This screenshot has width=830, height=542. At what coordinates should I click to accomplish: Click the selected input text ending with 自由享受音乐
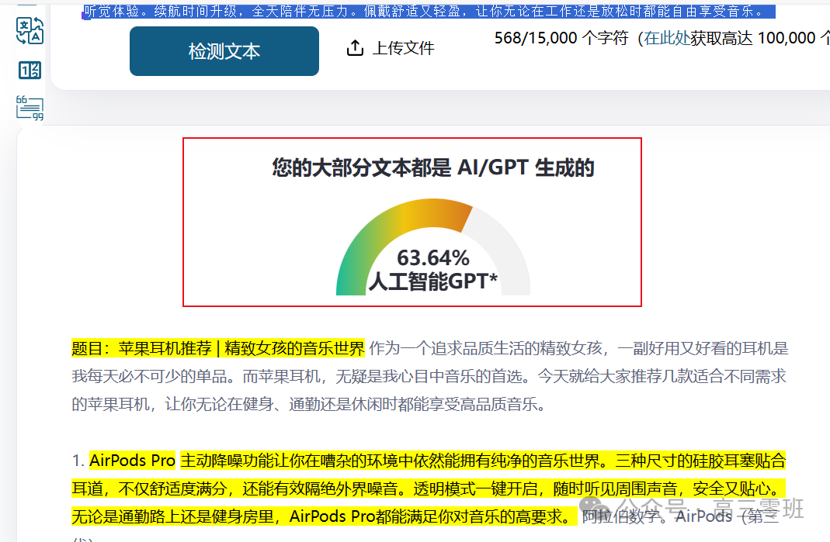[430, 11]
